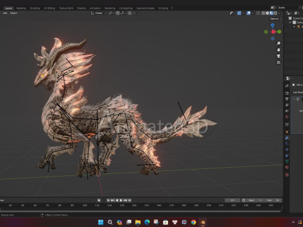Click the hand pan view icon
This screenshot has width=303, height=227.
coord(278,50)
